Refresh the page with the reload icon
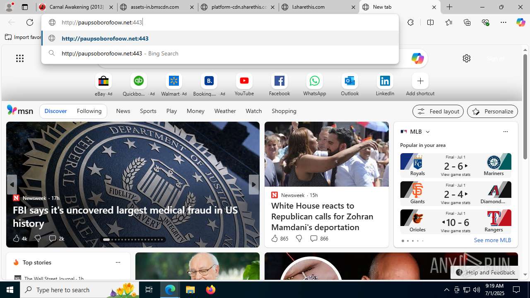This screenshot has width=530, height=298. point(30,22)
